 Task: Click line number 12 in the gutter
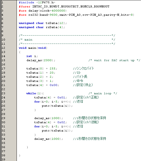pyautogui.click(x=3, y=48)
